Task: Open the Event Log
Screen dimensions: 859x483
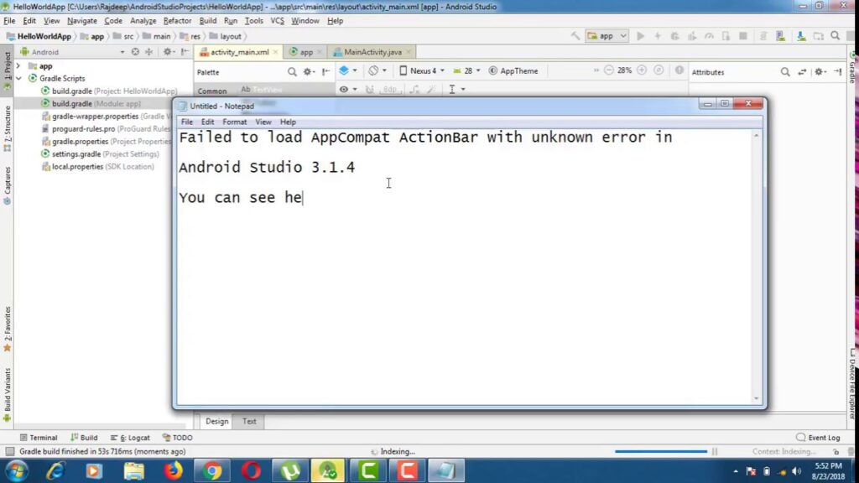Action: pyautogui.click(x=818, y=438)
